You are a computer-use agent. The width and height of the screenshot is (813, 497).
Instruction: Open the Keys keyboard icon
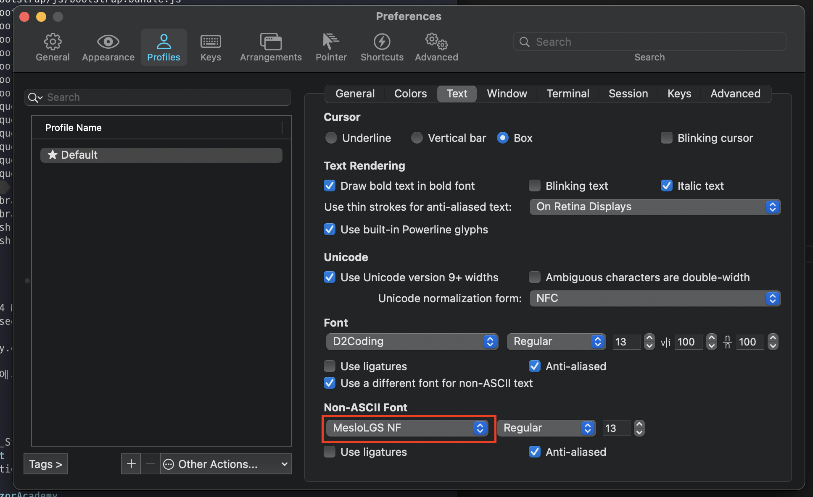click(211, 42)
